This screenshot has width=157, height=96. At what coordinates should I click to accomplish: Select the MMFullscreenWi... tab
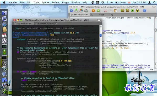(x=81, y=15)
